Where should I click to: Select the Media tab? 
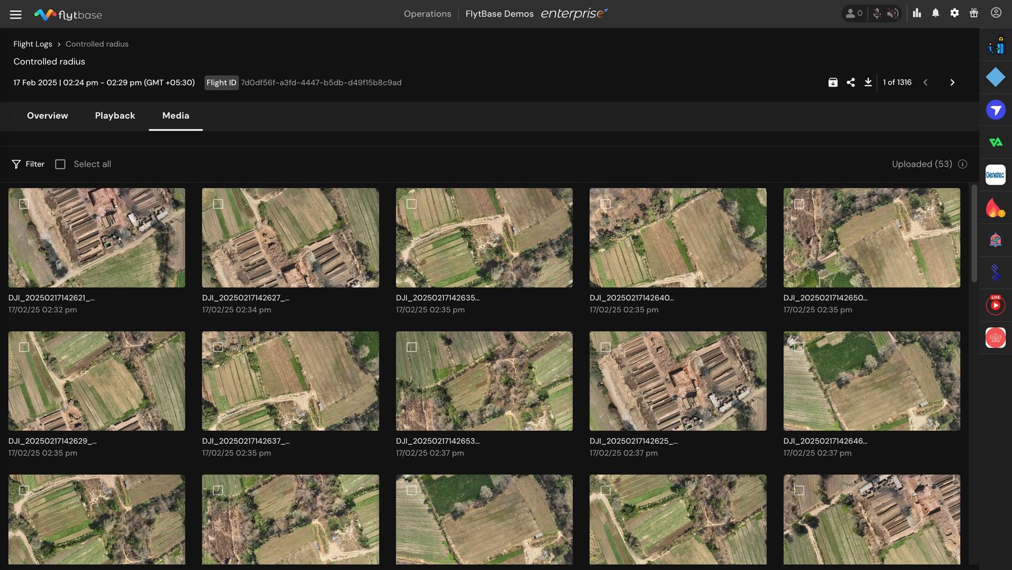point(176,116)
